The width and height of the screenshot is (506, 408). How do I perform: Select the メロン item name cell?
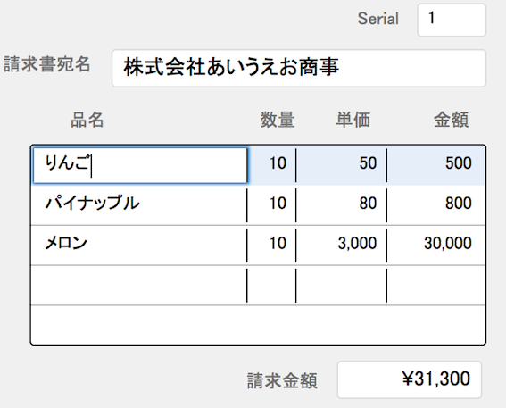click(139, 246)
